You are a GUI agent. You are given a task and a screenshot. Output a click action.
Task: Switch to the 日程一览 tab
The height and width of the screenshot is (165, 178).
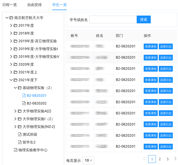(x=9, y=5)
